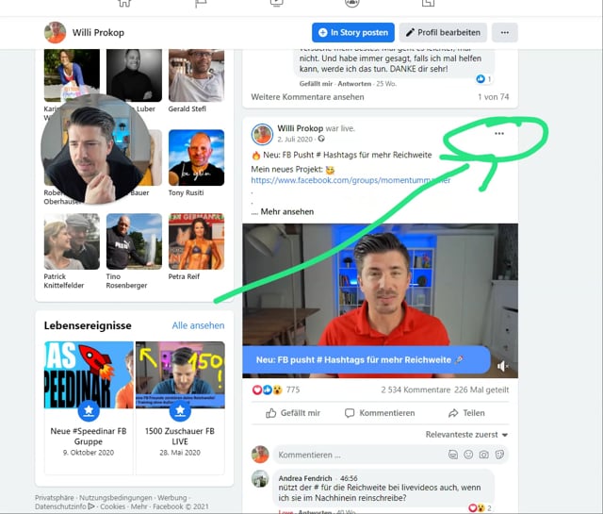The height and width of the screenshot is (514, 603).
Task: Expand the post with Mehr ansehen
Action: 286,211
